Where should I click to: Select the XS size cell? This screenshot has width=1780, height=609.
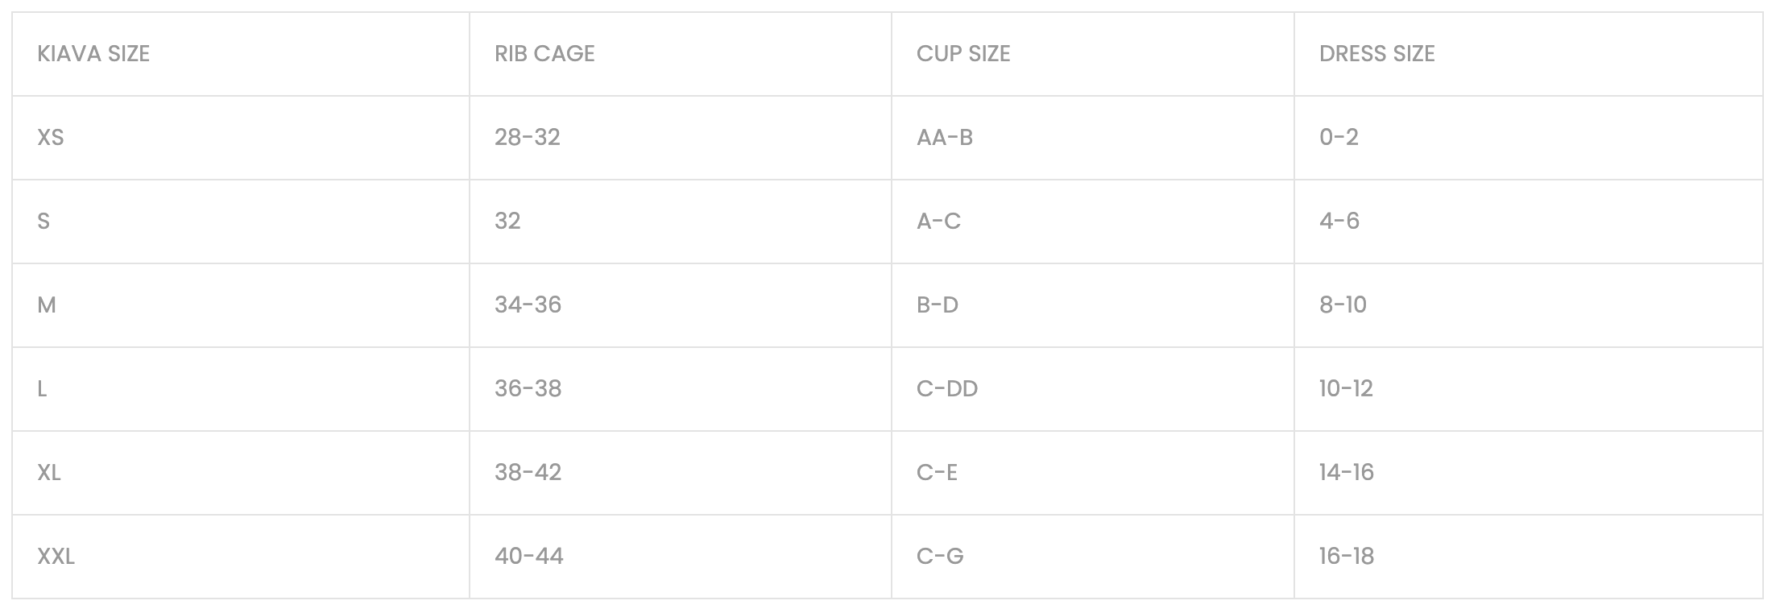click(x=51, y=138)
